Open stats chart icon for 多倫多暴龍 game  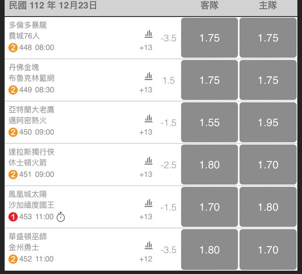[x=149, y=34]
